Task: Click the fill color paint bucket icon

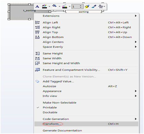Action: tap(54, 6)
